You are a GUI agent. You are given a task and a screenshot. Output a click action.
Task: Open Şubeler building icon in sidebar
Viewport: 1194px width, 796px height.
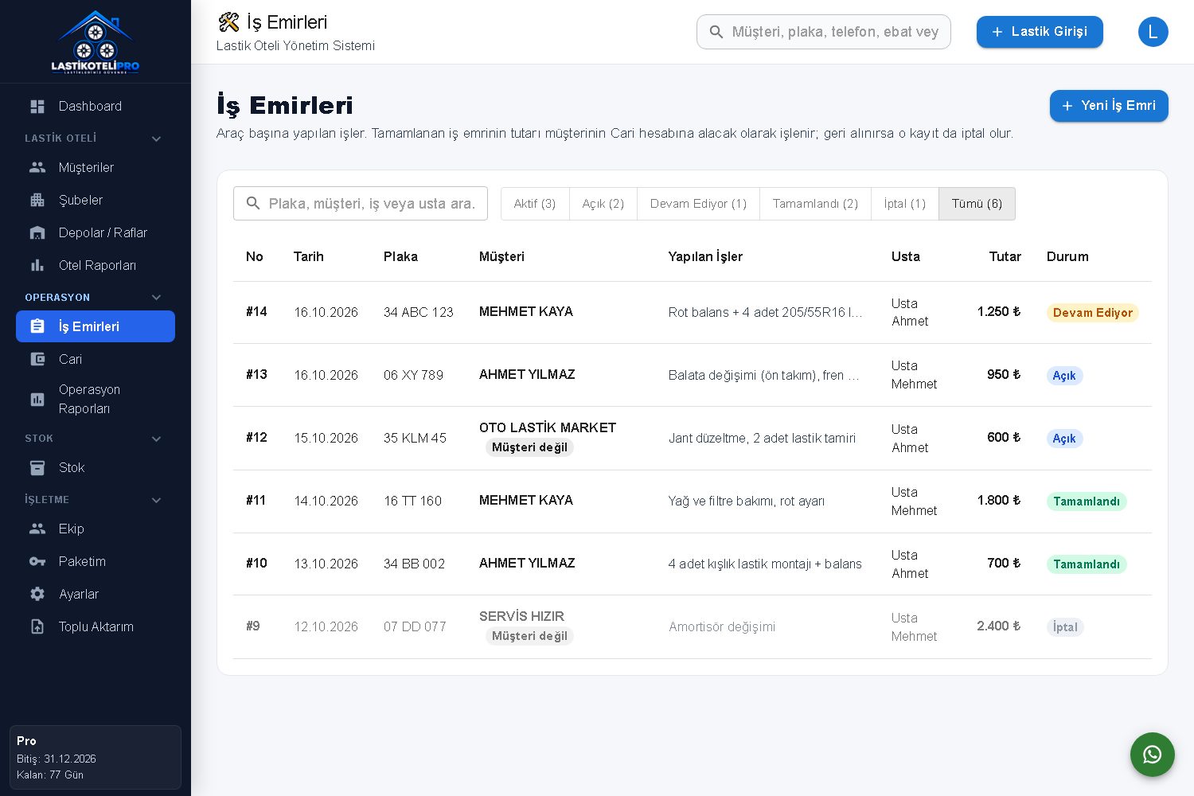[x=37, y=200]
